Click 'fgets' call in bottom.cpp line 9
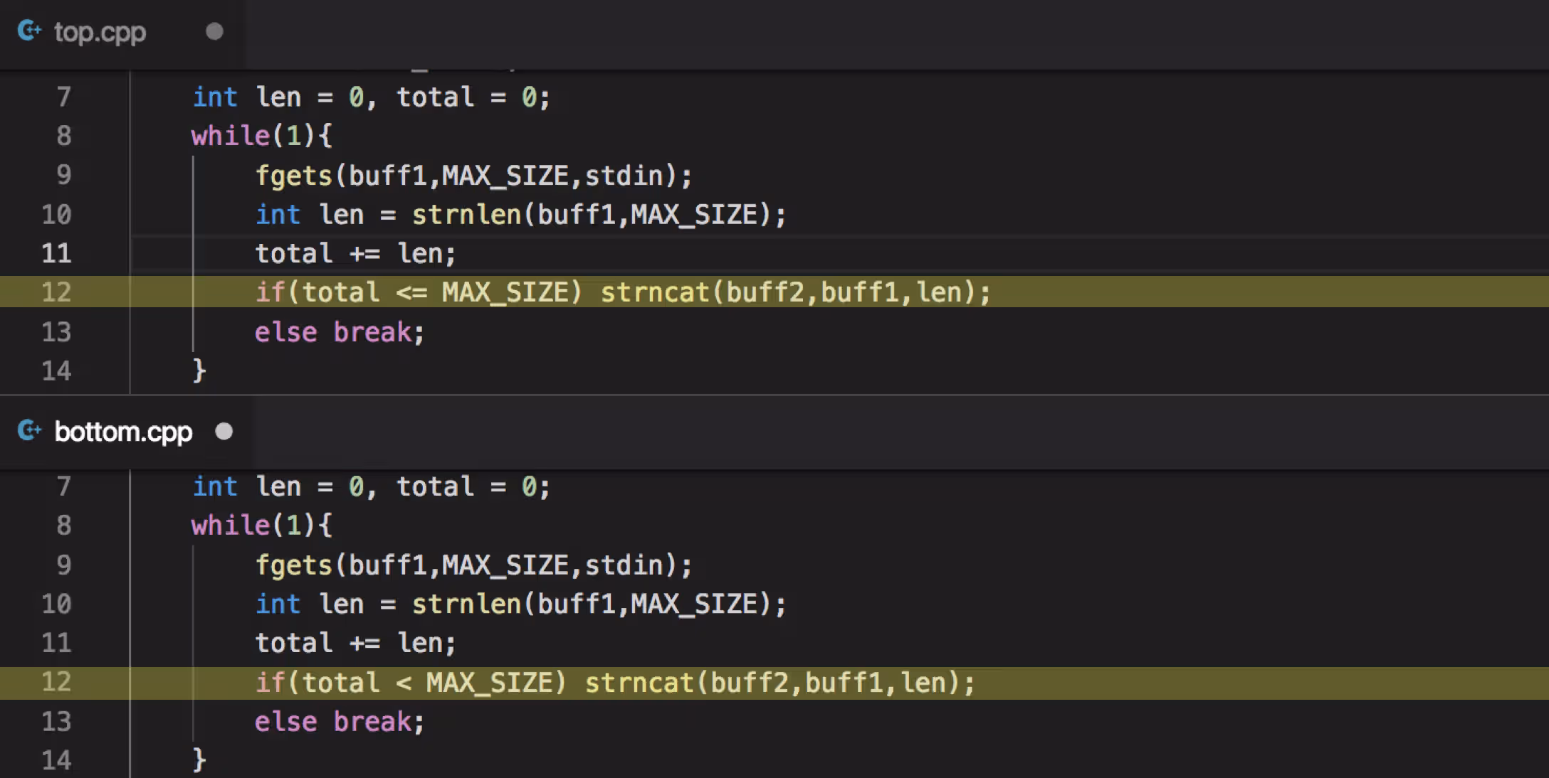This screenshot has width=1549, height=778. coord(293,565)
